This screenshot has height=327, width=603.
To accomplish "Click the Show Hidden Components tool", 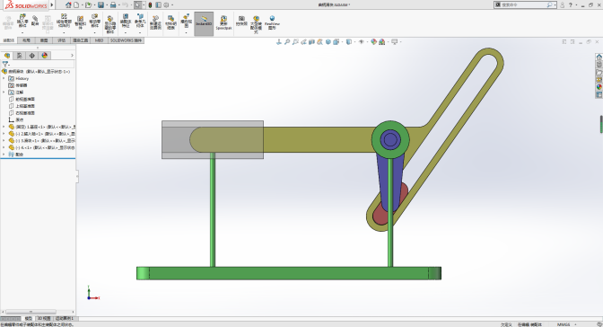I will tap(110, 24).
